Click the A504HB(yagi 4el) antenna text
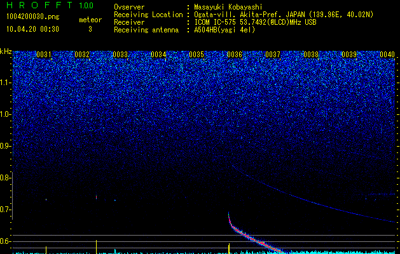The width and height of the screenshot is (400, 254). pos(224,30)
